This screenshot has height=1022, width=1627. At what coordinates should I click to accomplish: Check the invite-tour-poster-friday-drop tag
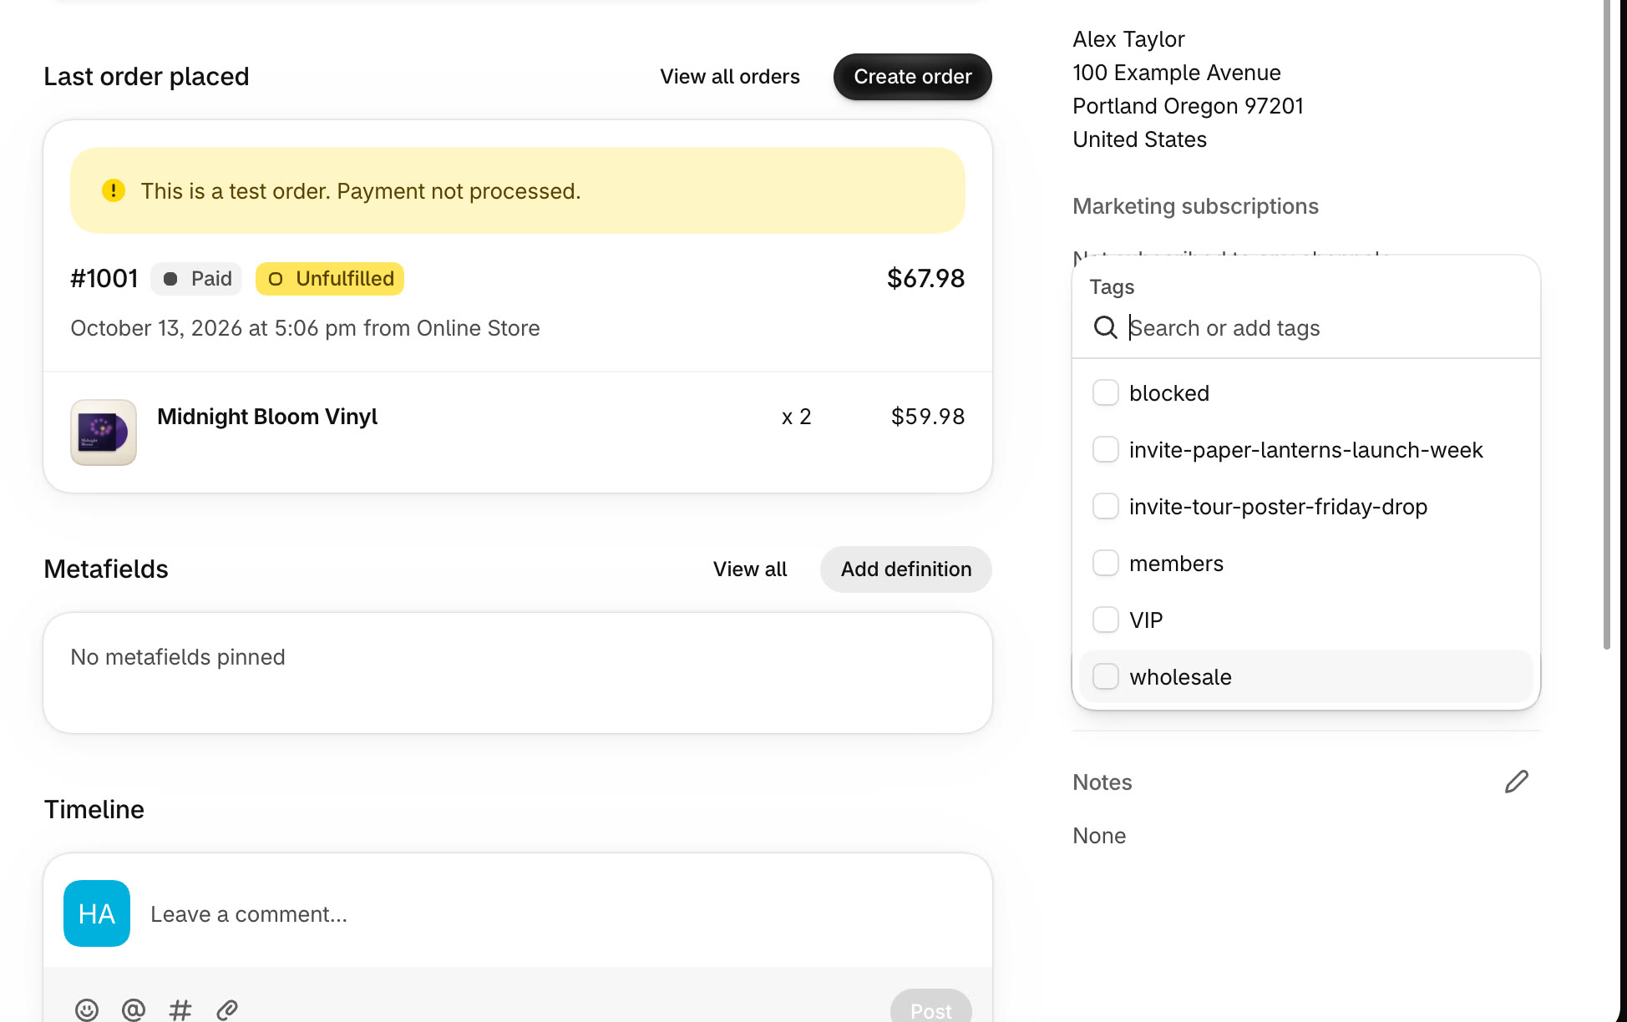[1106, 506]
